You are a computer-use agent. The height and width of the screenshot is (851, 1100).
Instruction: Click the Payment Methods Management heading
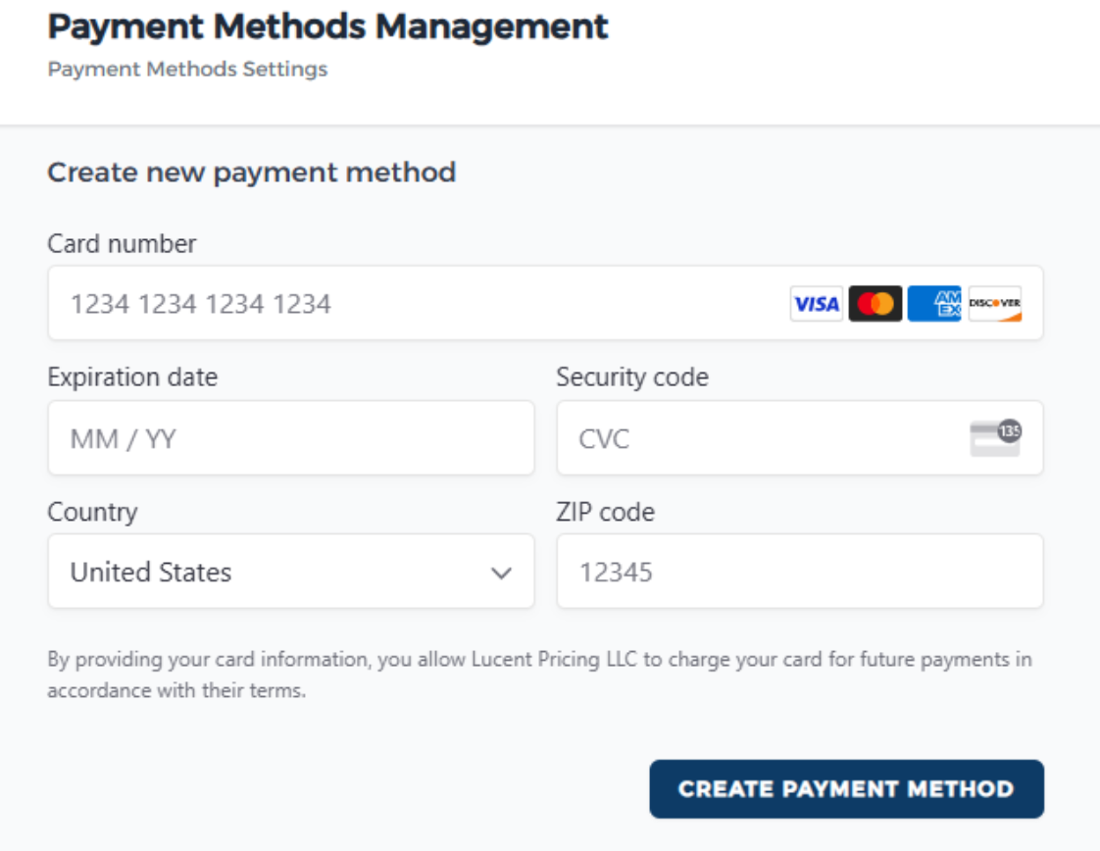[327, 26]
